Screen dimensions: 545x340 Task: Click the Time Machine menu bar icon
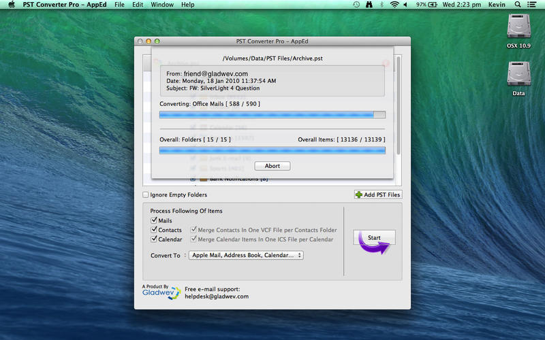click(x=356, y=5)
